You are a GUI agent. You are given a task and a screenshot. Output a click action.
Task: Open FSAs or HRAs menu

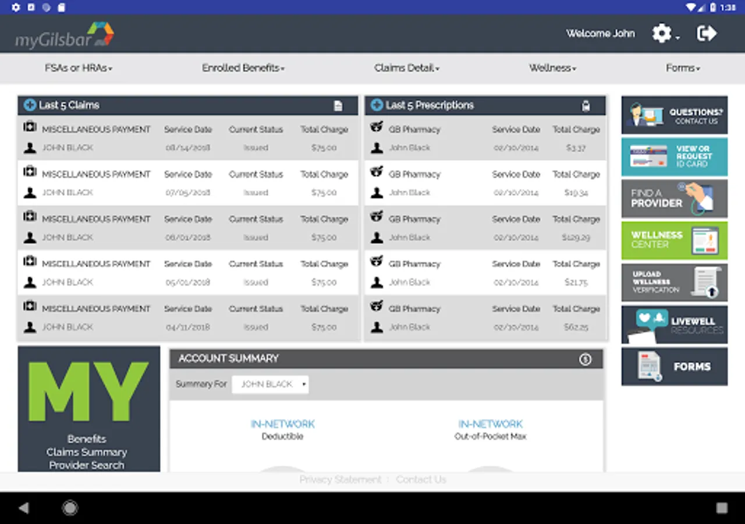click(x=79, y=68)
